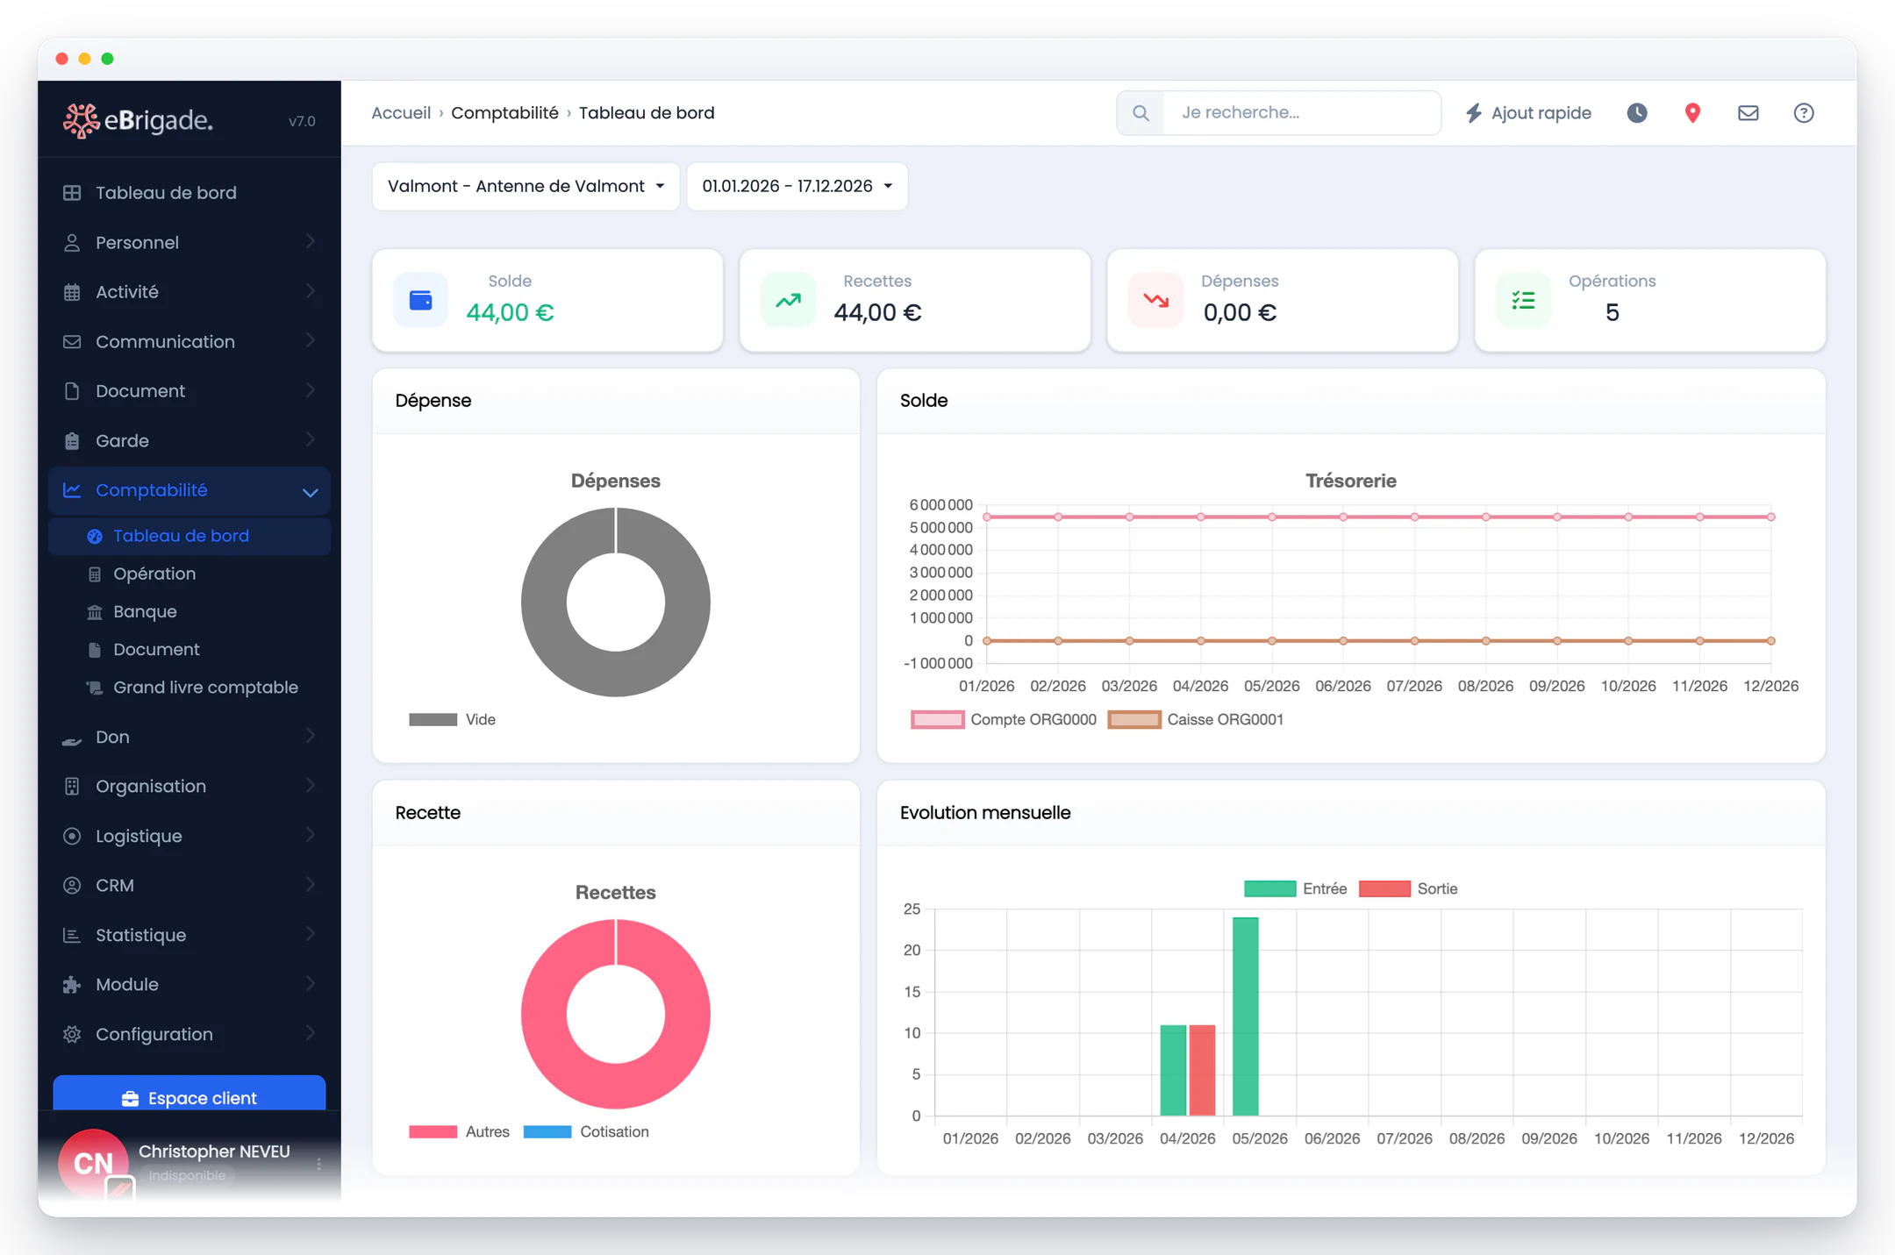Select Banque in the sidebar
This screenshot has width=1895, height=1255.
pyautogui.click(x=145, y=611)
